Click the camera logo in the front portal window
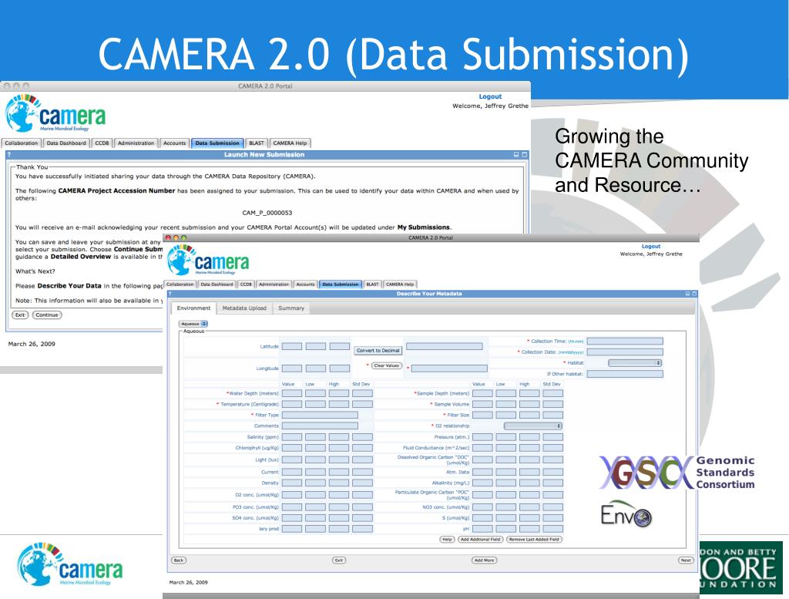The image size is (789, 599). pos(208,260)
